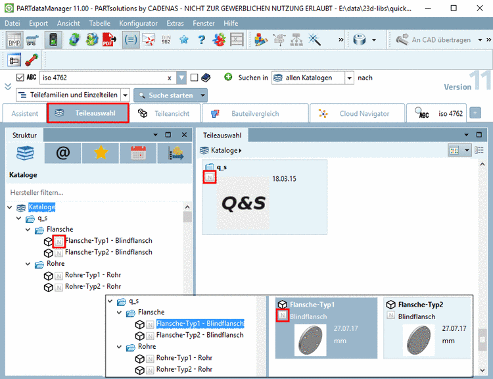493x379 pixels.
Task: Tick the checkbox next to the book icon
Action: click(195, 78)
